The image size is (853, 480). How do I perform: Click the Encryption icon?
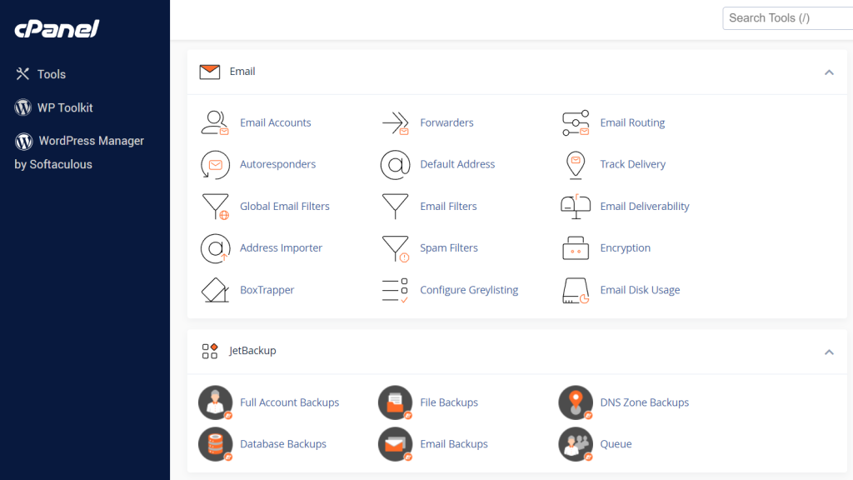click(x=576, y=248)
